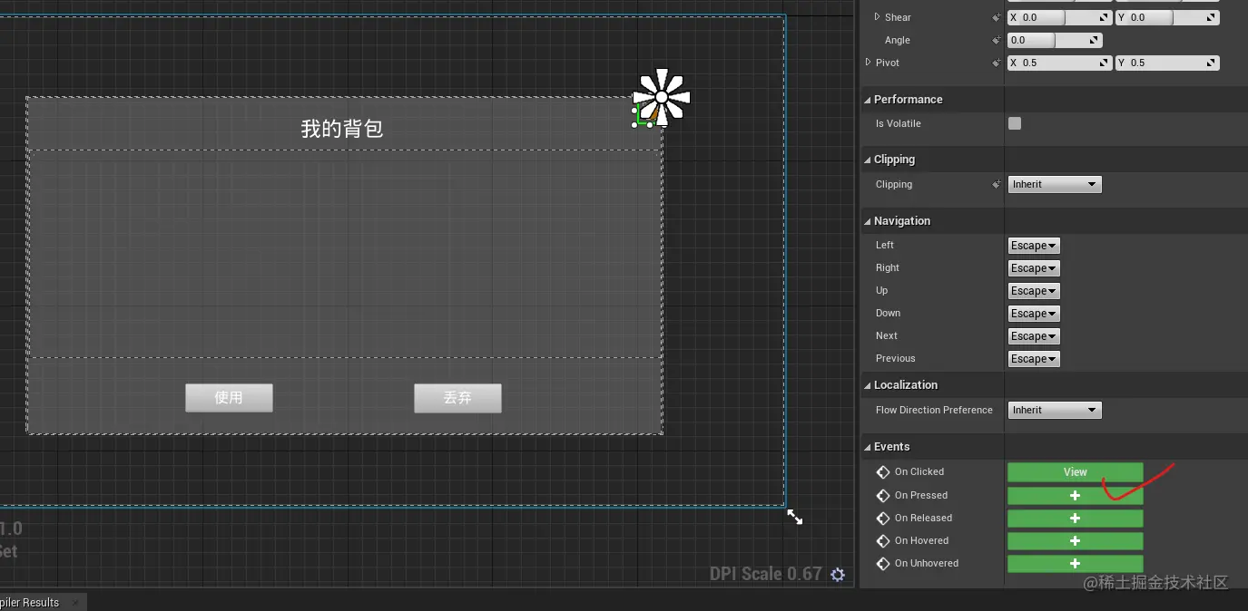Expand the Shear property arrow
Image resolution: width=1248 pixels, height=611 pixels.
877,17
